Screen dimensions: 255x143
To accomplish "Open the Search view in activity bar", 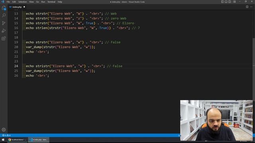I will pos(4,15).
